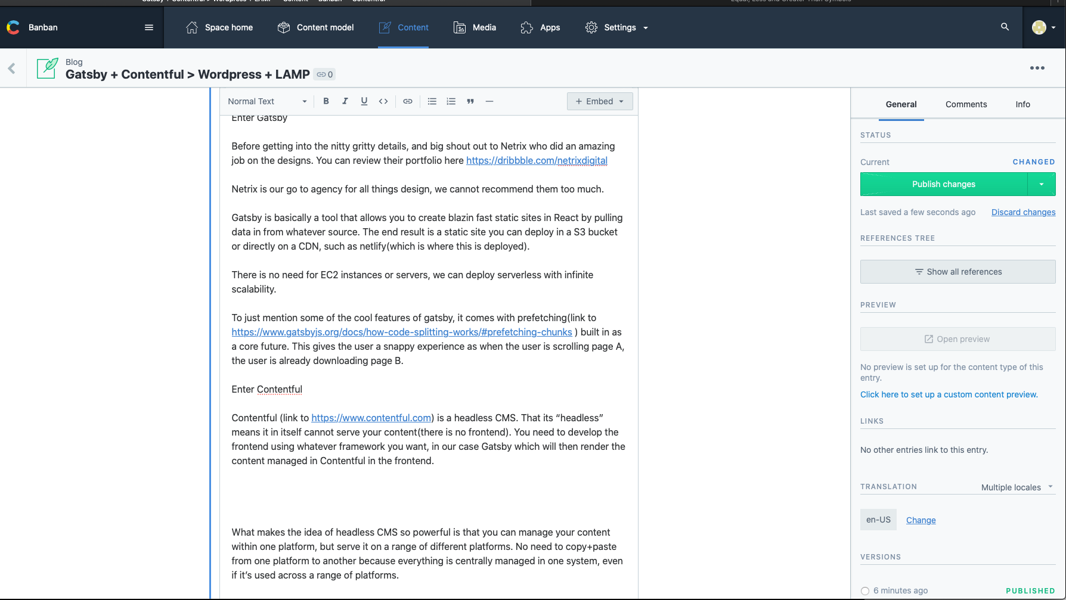This screenshot has width=1066, height=600.
Task: Switch to the Comments tab
Action: click(966, 104)
